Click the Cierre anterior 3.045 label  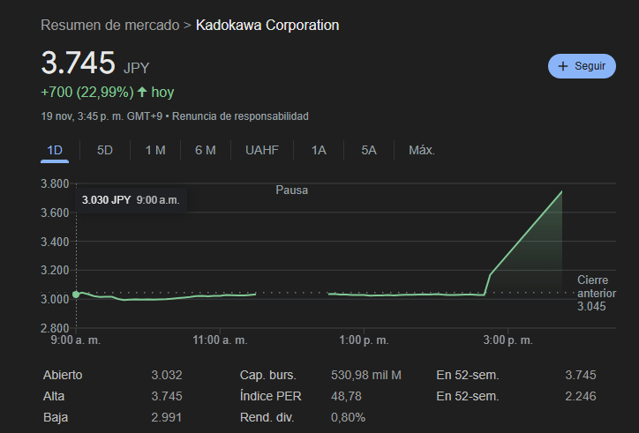(x=597, y=294)
